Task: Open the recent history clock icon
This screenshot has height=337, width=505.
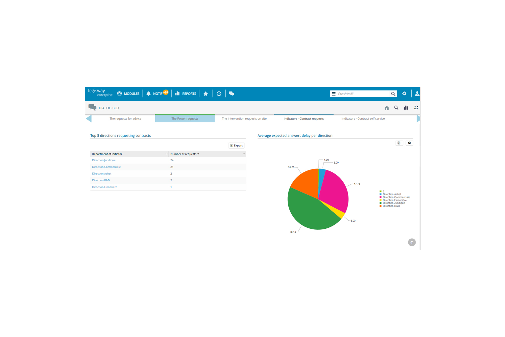Action: [219, 94]
